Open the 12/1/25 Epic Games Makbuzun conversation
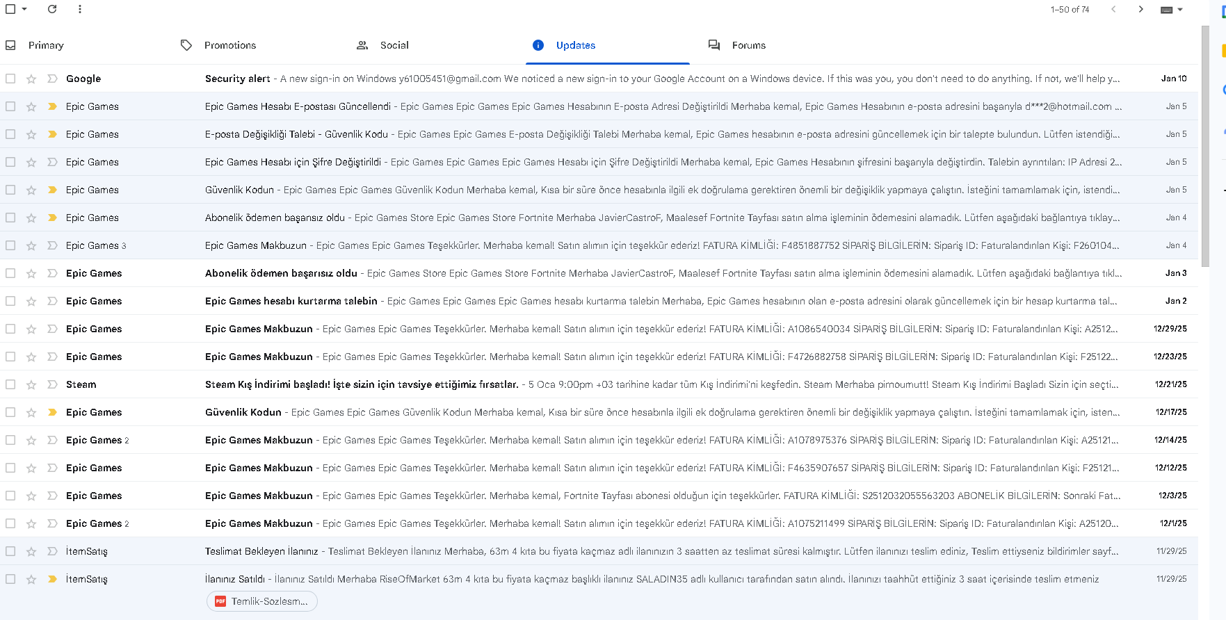1226x620 pixels. point(599,523)
